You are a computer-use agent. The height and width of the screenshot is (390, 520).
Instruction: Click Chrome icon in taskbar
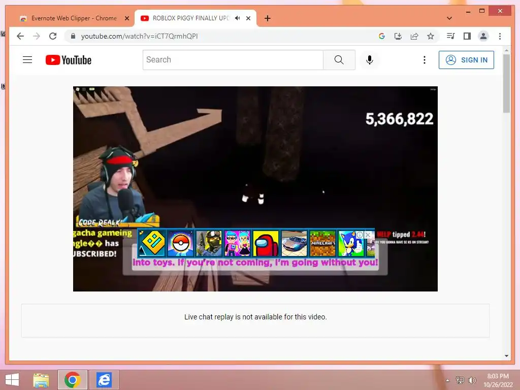73,380
